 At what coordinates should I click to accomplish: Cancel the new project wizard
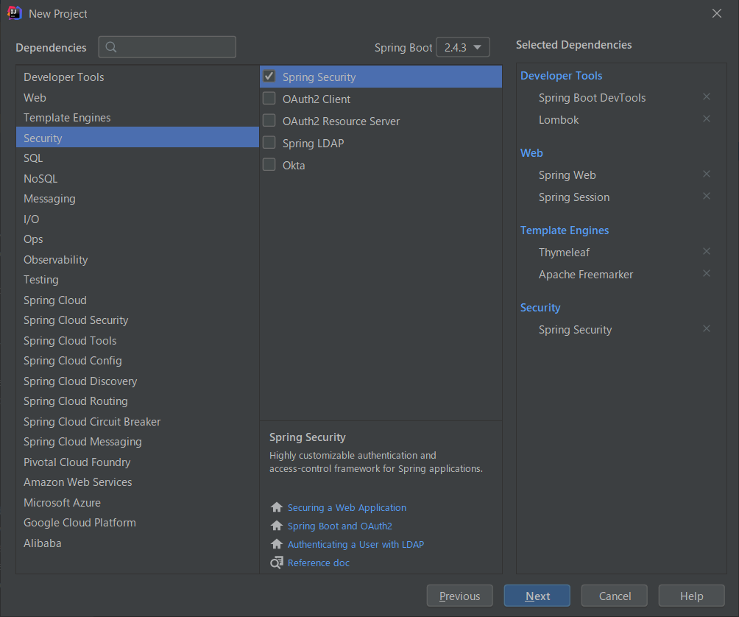[x=614, y=596]
